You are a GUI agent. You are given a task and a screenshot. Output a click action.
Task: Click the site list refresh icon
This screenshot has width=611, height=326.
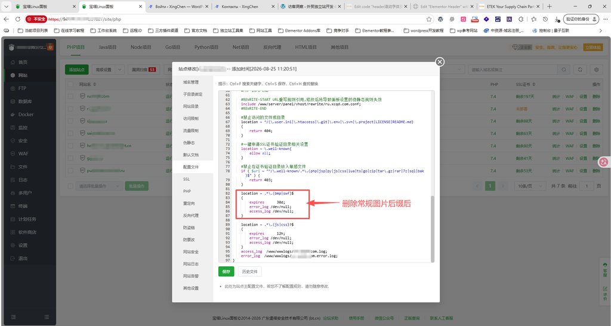(580, 69)
